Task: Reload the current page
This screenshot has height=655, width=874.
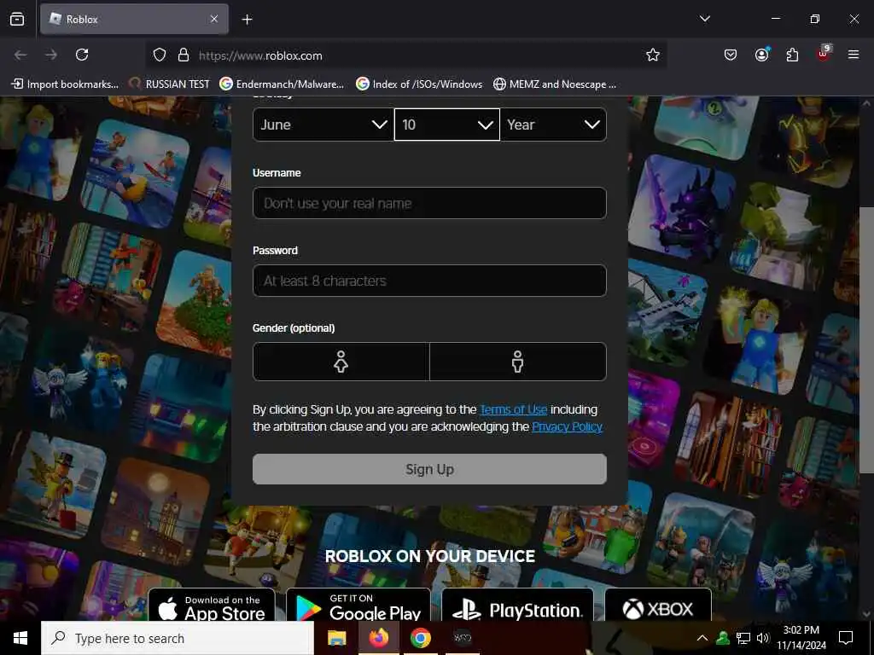Action: (82, 55)
